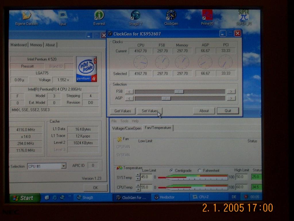
Task: Click the Intel Pentium 4 520 name field
Action: pos(42,59)
